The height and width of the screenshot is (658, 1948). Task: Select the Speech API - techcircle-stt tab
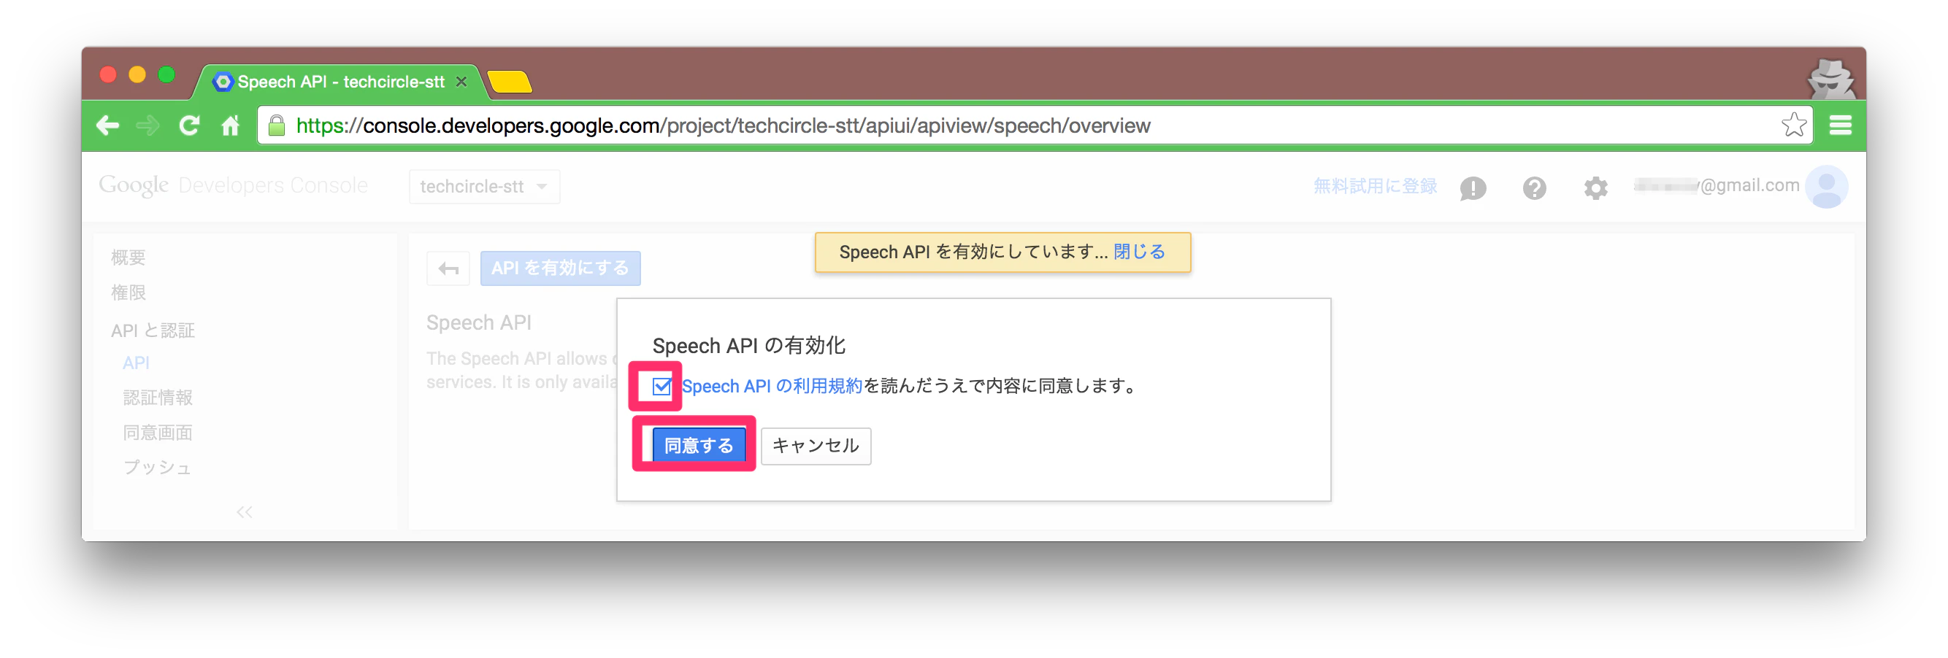[340, 82]
